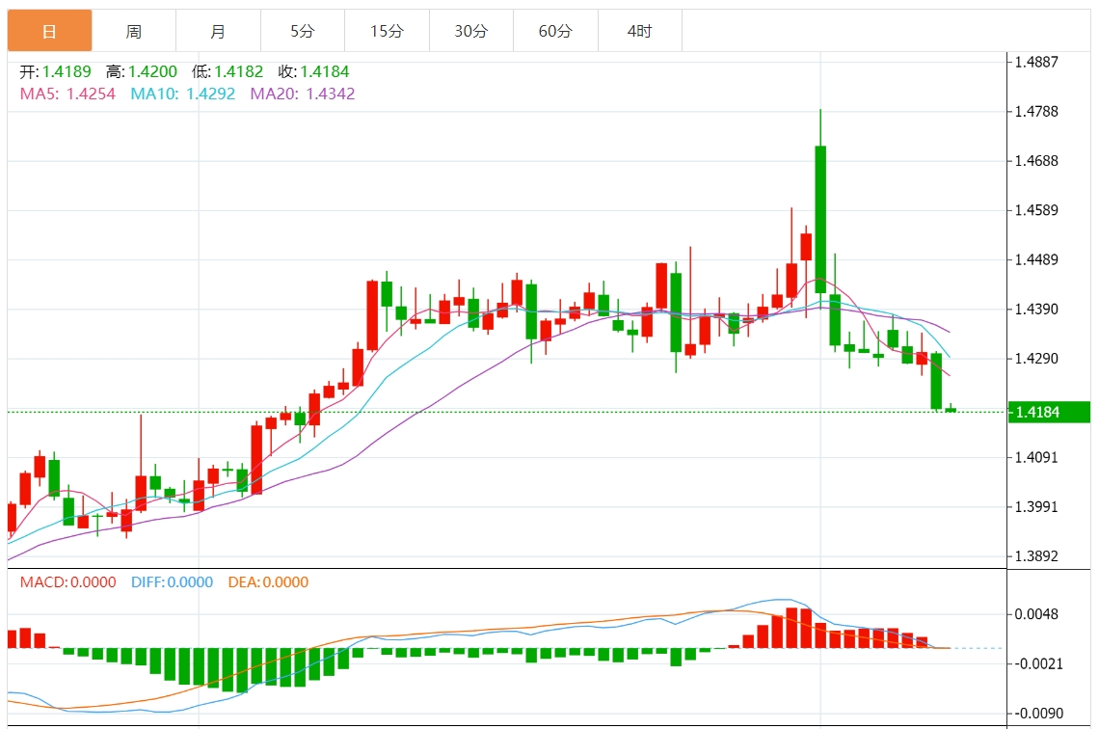Click the 1.4290 price axis label
The height and width of the screenshot is (729, 1099).
pyautogui.click(x=1036, y=359)
